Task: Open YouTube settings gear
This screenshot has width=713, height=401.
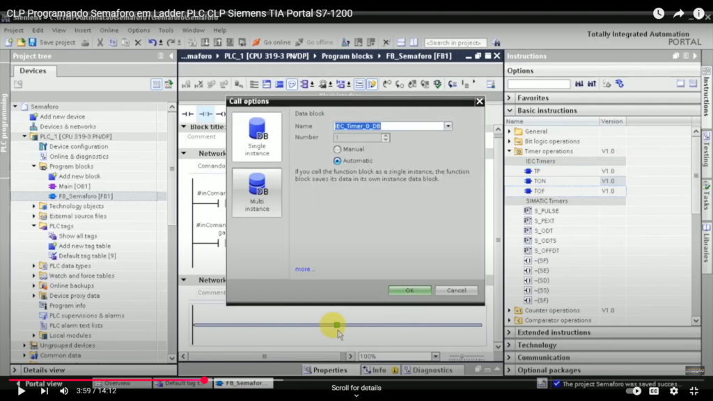Action: [x=674, y=391]
